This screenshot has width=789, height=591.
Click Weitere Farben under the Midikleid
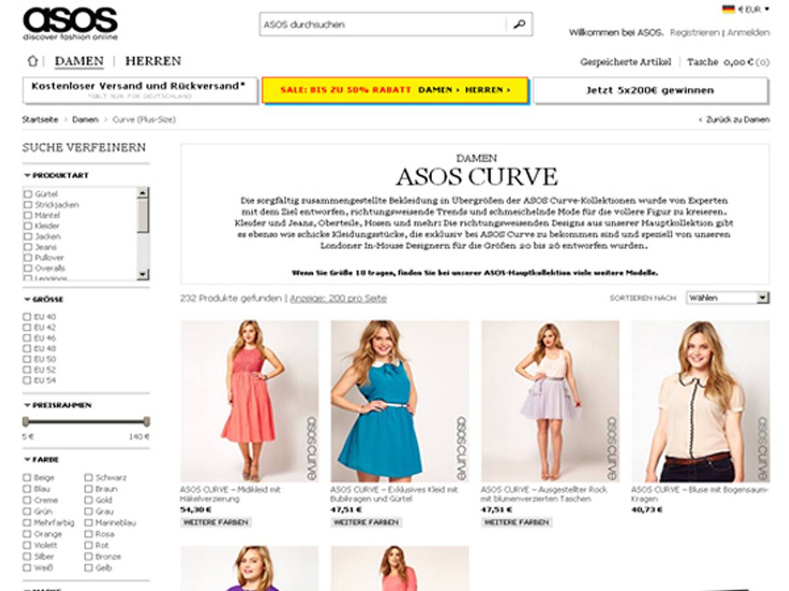(216, 522)
